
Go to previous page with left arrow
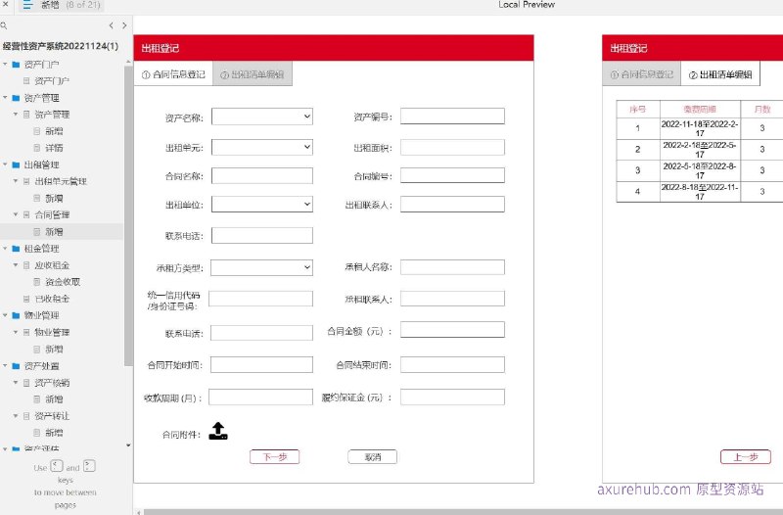pos(111,25)
